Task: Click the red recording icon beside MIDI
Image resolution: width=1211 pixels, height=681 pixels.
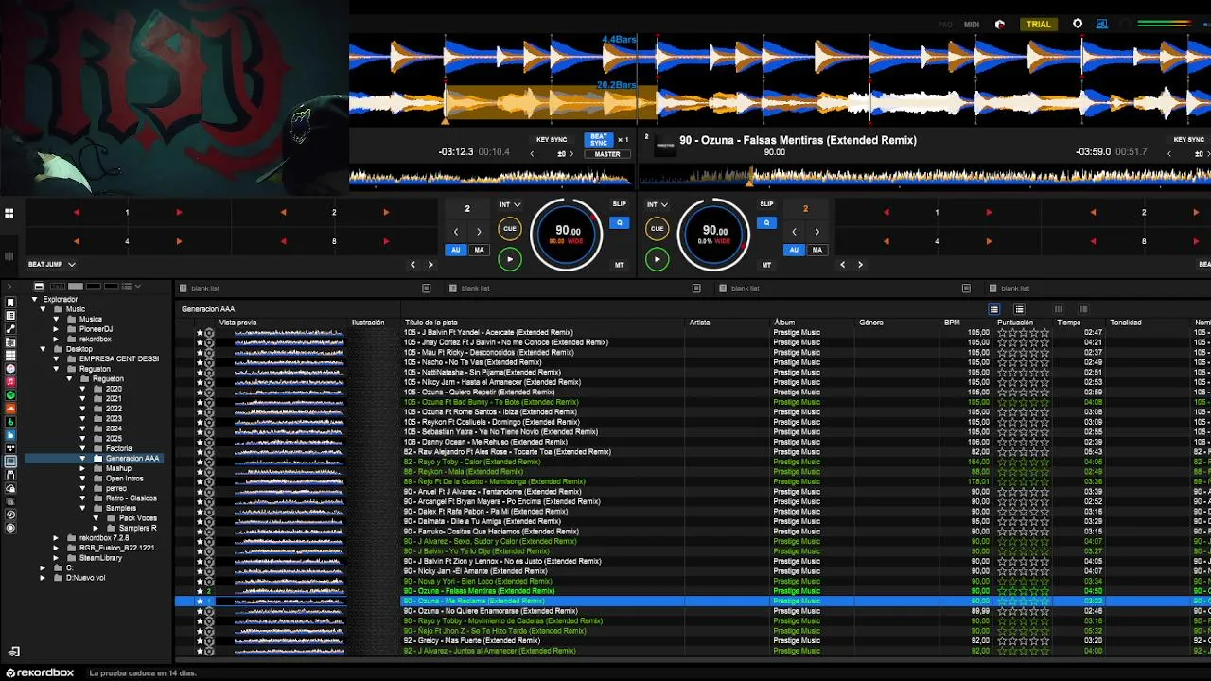Action: [1000, 25]
